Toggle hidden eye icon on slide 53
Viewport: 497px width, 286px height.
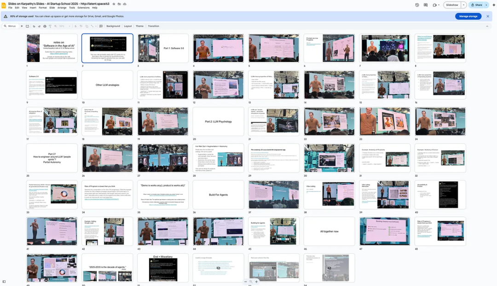coord(274,268)
